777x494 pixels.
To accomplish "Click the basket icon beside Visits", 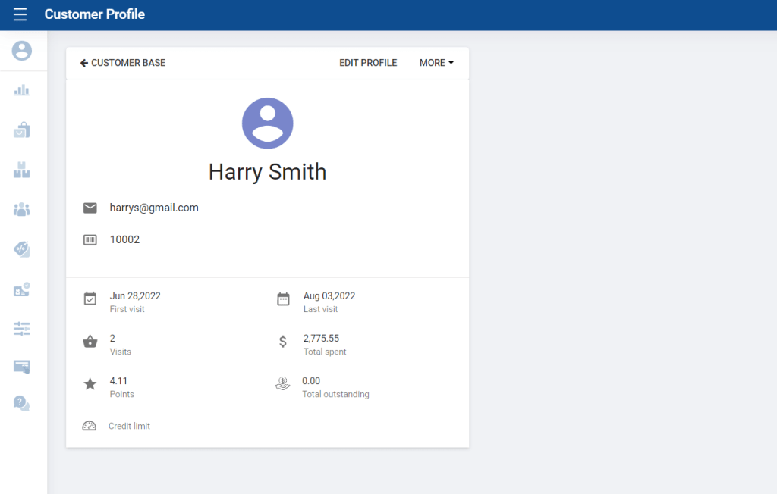I will (x=90, y=342).
